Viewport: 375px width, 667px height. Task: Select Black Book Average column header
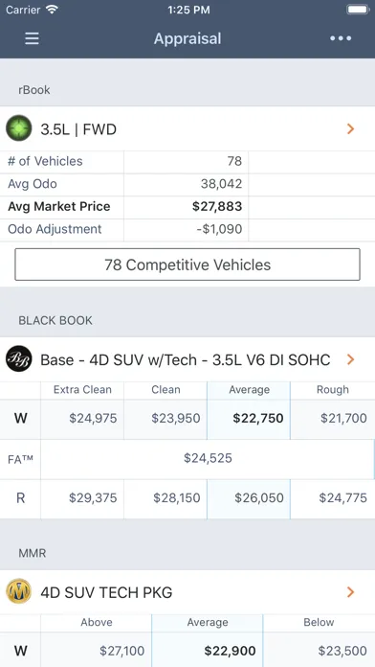(x=249, y=390)
